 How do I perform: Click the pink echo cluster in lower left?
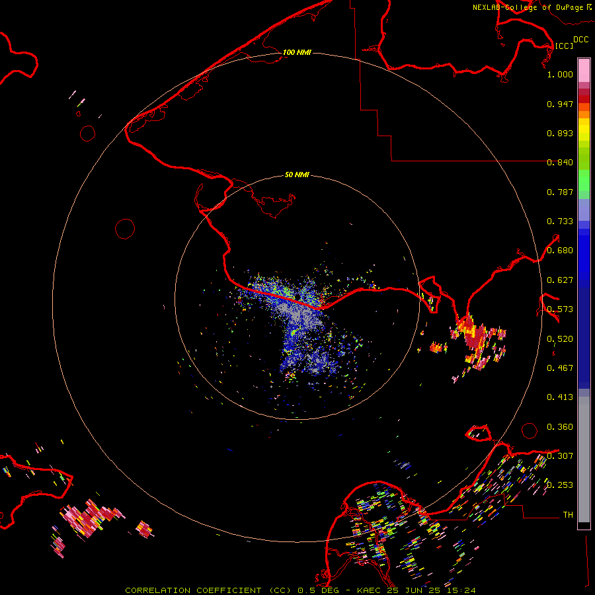tap(91, 518)
